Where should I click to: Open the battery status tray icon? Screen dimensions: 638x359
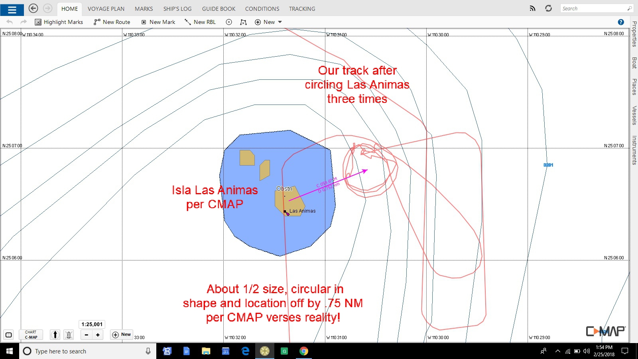tap(577, 351)
